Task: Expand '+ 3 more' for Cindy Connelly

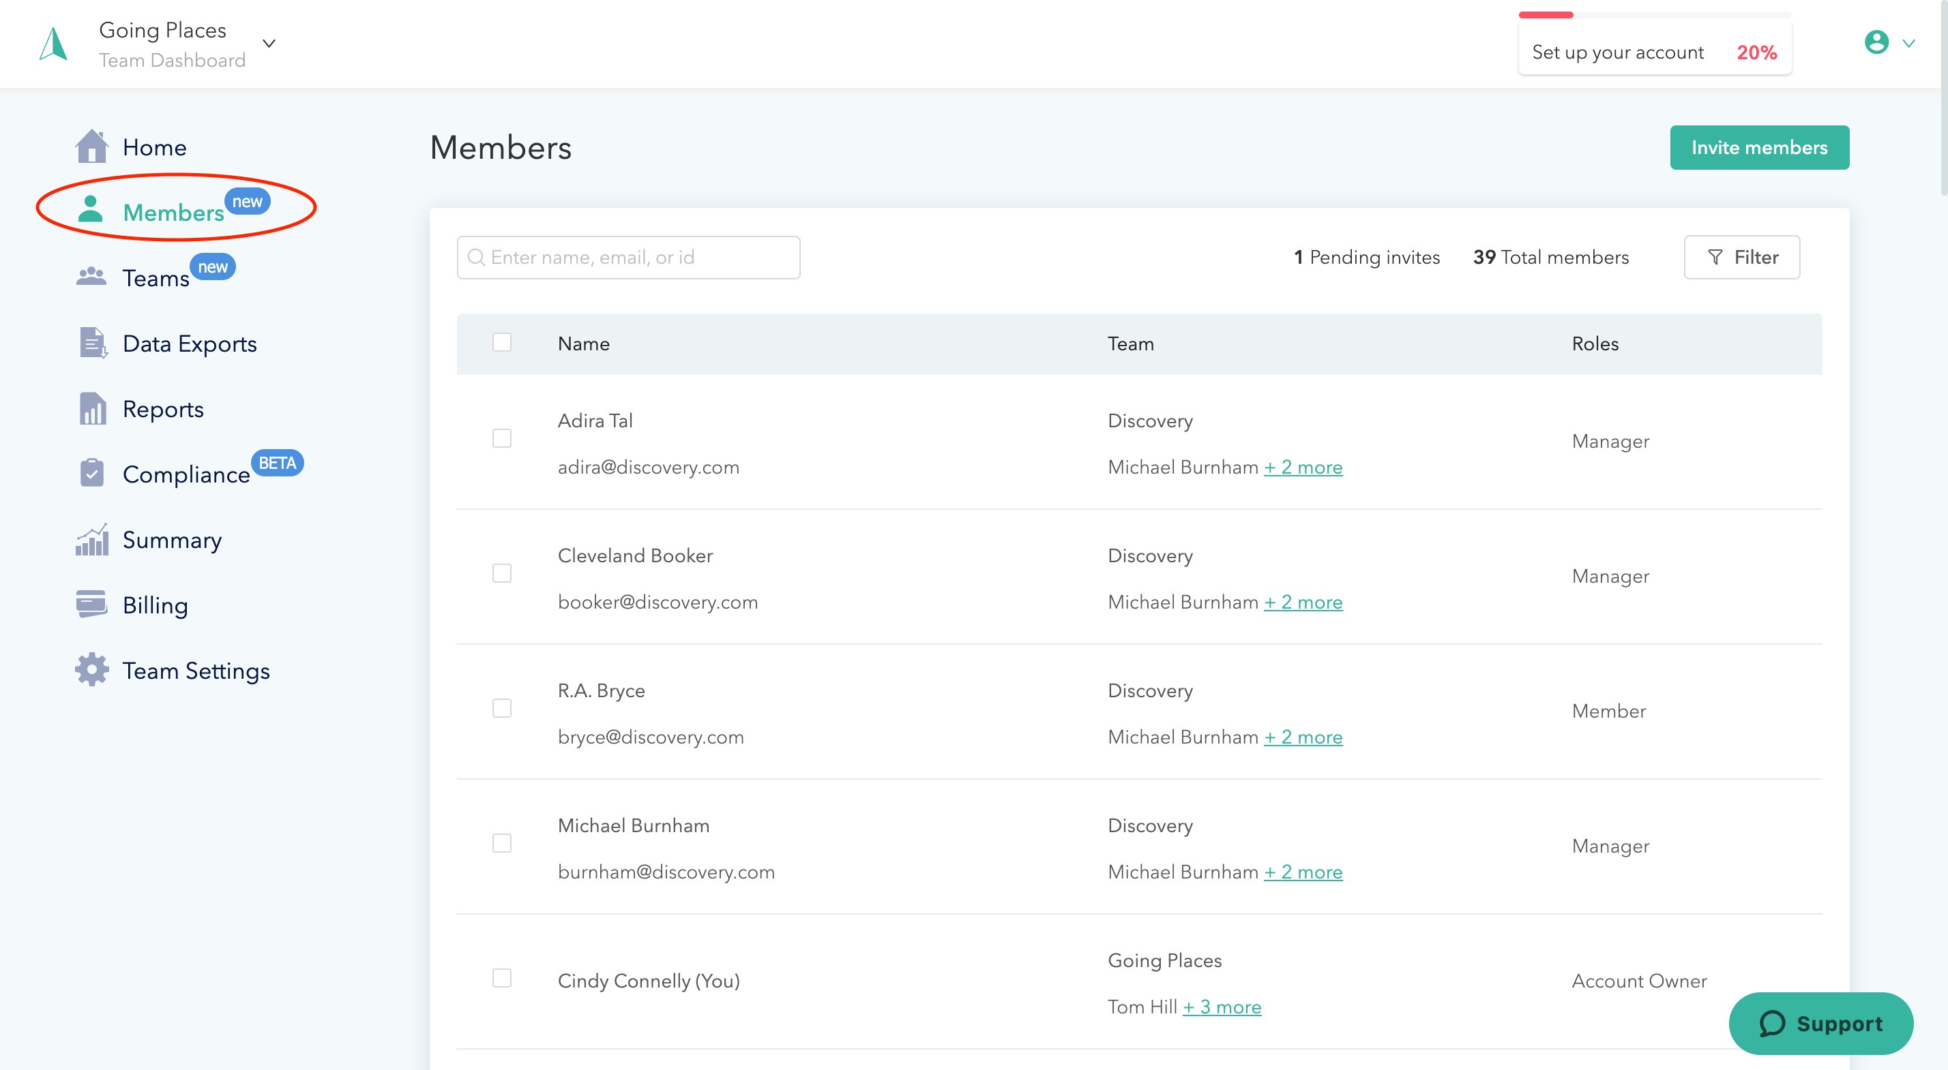Action: tap(1222, 1007)
